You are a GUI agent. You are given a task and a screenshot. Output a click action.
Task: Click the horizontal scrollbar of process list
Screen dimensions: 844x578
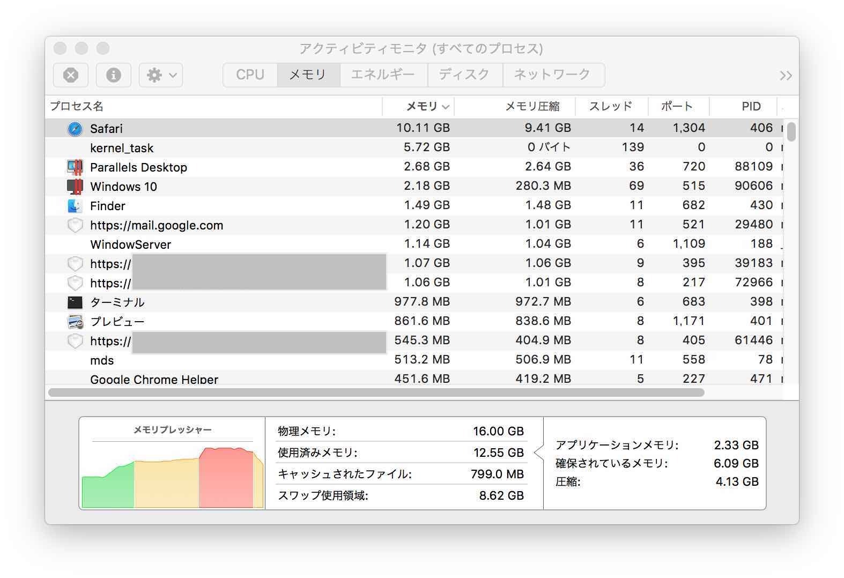376,392
